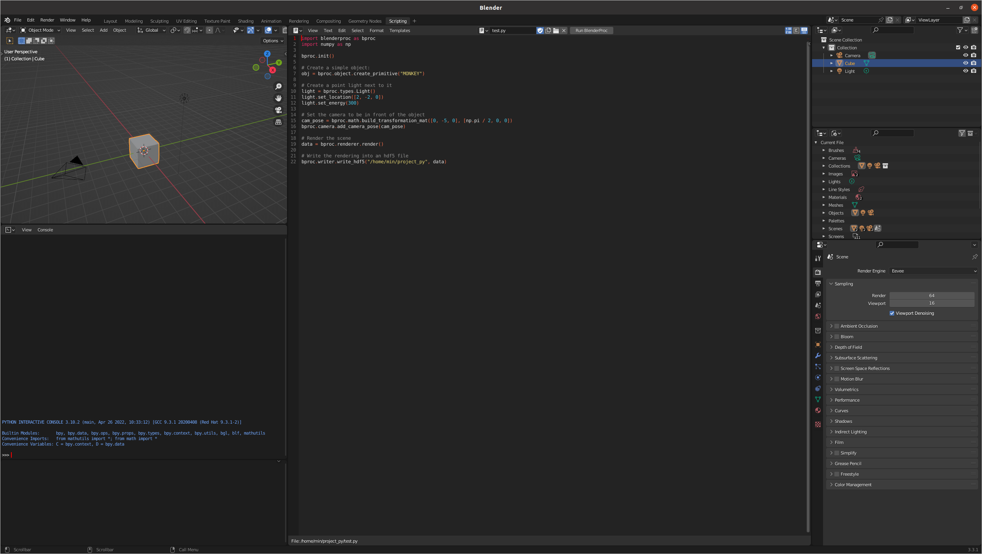Viewport: 982px width, 554px height.
Task: Switch to the Shading workspace tab
Action: 246,21
